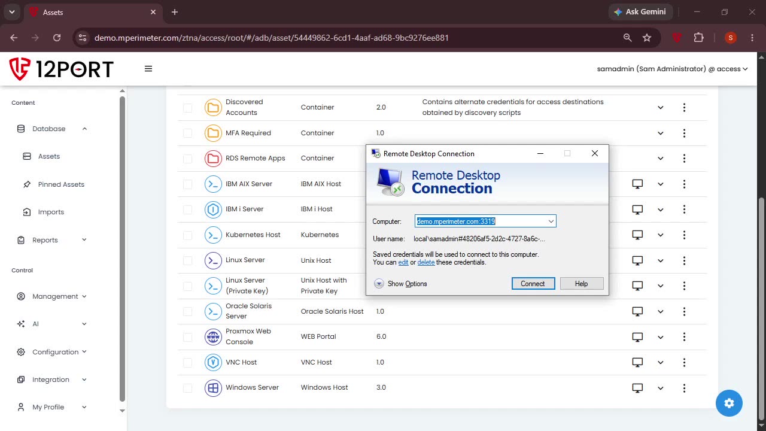Check the VNC Host row checkbox
Screen dimensions: 766x431
(188, 362)
